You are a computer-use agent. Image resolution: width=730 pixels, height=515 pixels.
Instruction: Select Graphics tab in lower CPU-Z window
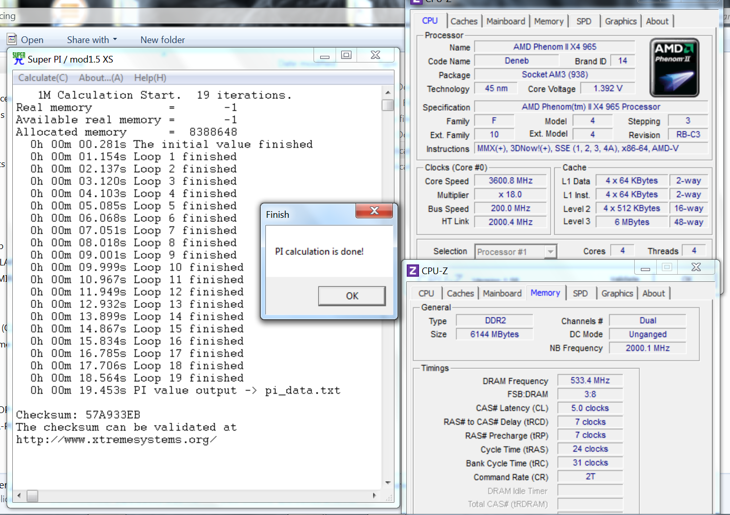pyautogui.click(x=617, y=293)
